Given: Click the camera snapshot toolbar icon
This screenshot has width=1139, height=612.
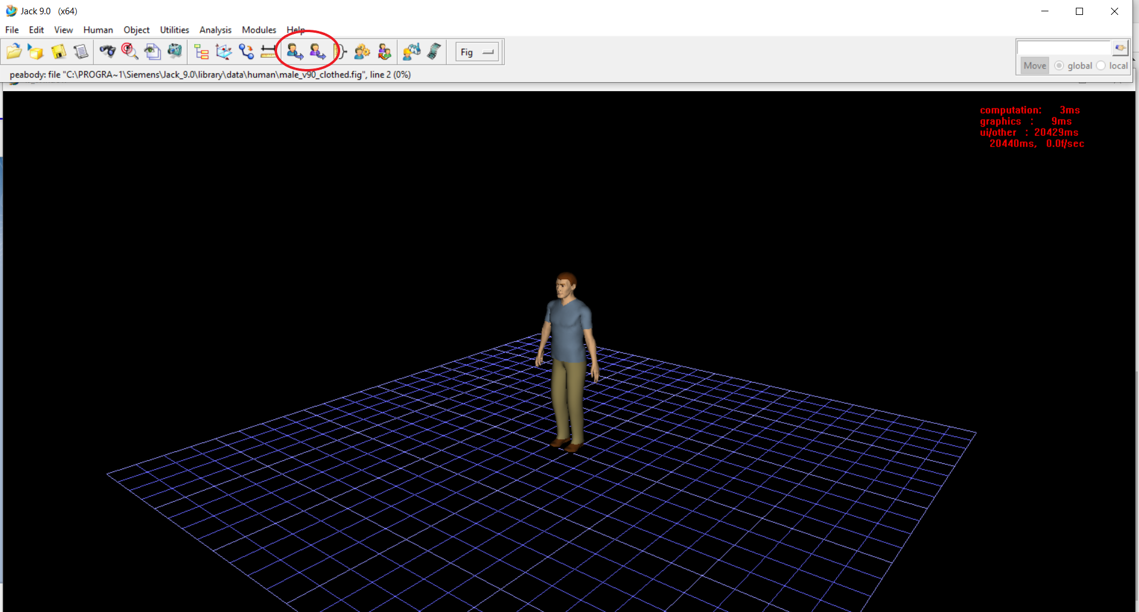Looking at the screenshot, I should [175, 52].
